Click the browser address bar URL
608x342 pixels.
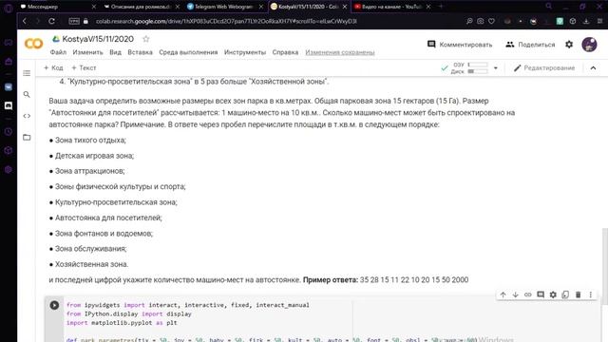(x=226, y=21)
